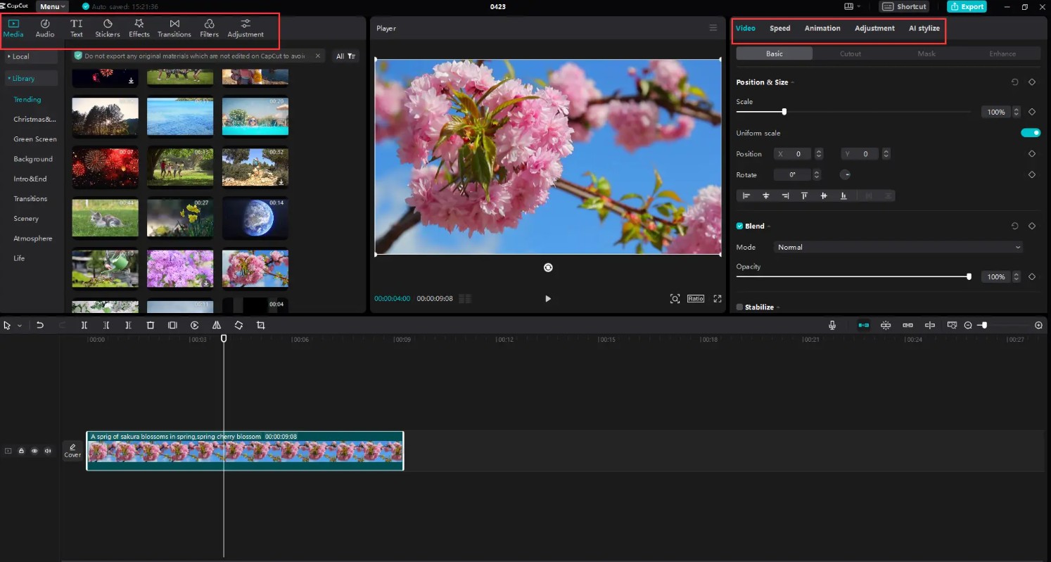Enable the Stabilize checkbox
This screenshot has width=1051, height=562.
(x=739, y=307)
